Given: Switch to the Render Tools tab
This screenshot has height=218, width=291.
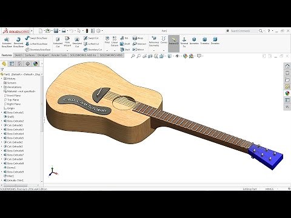Looking at the screenshot, I should [x=59, y=55].
